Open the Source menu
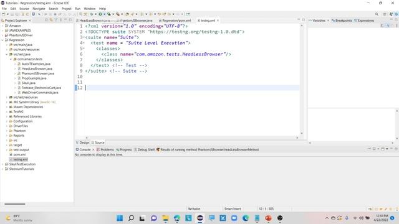The height and width of the screenshot is (224, 399). [x=24, y=9]
